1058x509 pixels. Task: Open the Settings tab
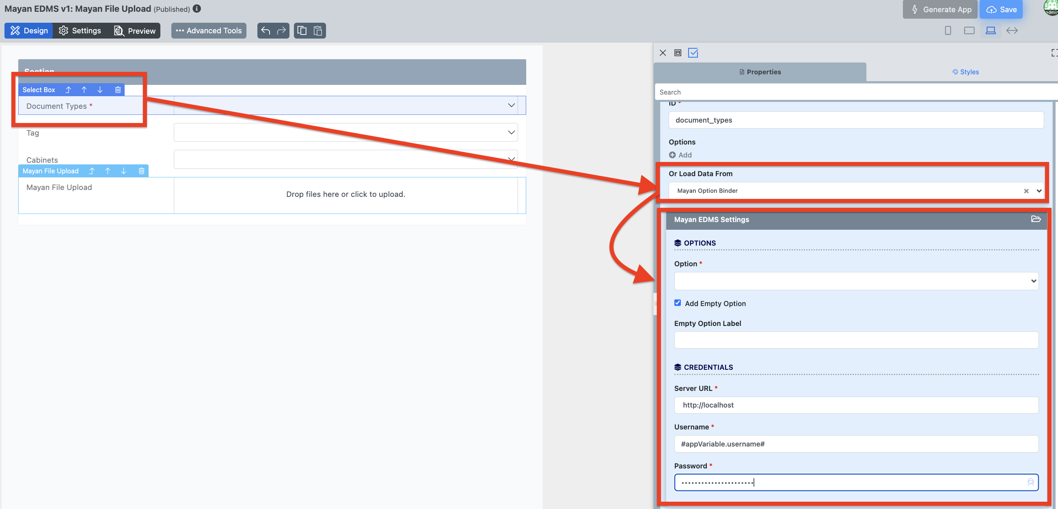(x=80, y=31)
